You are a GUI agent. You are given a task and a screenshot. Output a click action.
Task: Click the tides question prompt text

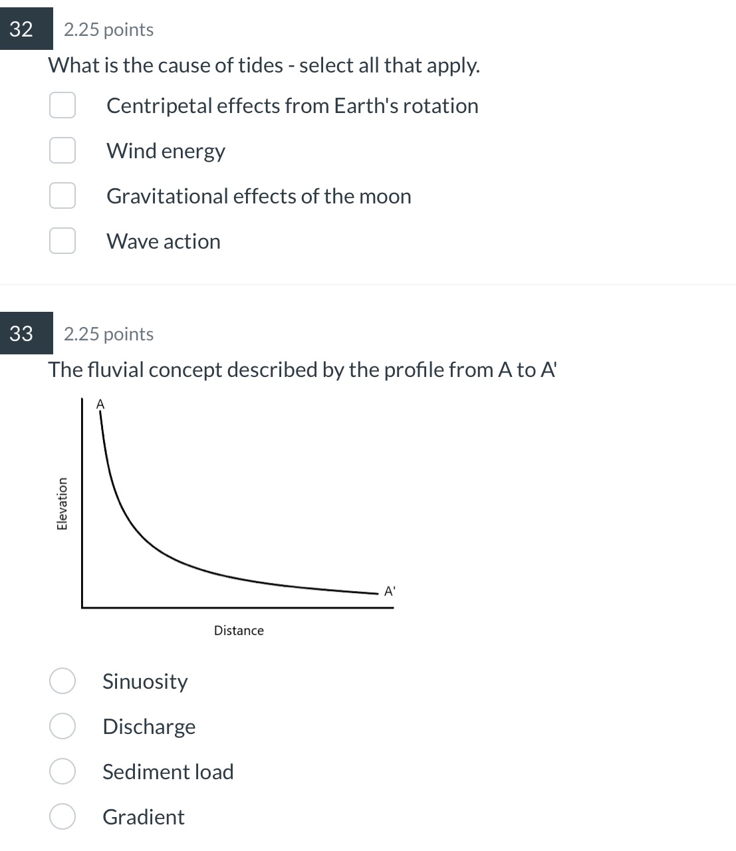pos(264,65)
